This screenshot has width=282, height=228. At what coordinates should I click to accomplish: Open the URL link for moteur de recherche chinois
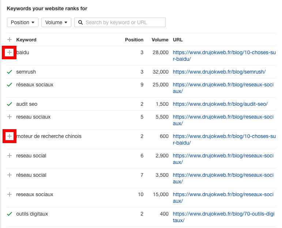224,139
